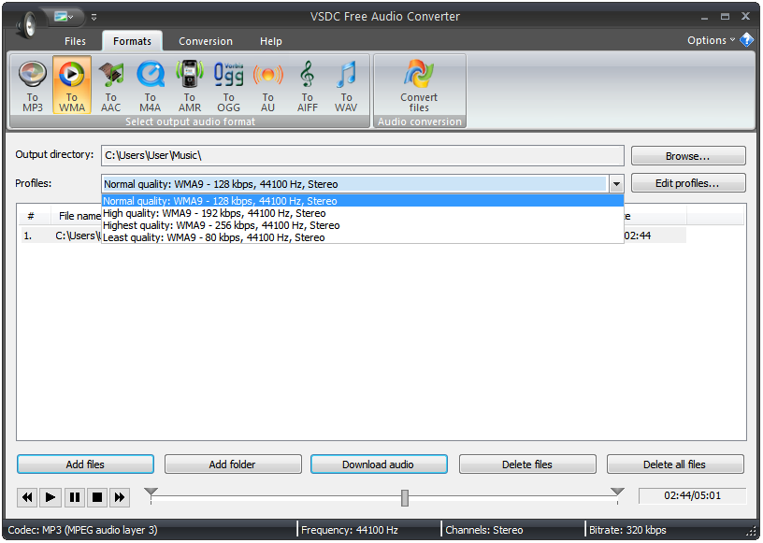Click the Edit profiles... button

point(688,183)
